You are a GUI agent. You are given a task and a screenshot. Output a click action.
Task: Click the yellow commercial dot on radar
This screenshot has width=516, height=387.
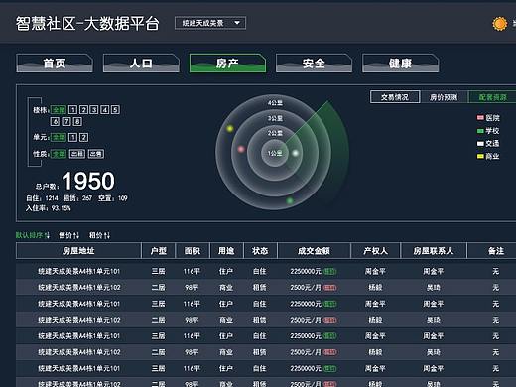(x=230, y=128)
